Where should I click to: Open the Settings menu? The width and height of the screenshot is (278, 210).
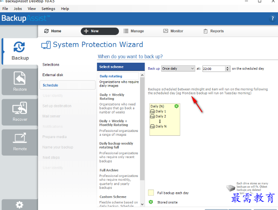(48, 9)
